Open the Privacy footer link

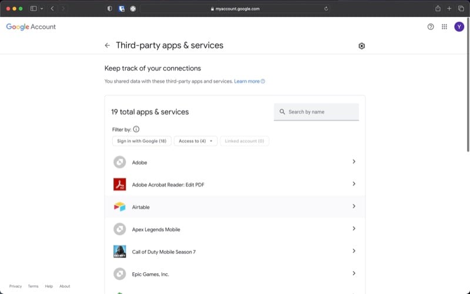point(16,286)
